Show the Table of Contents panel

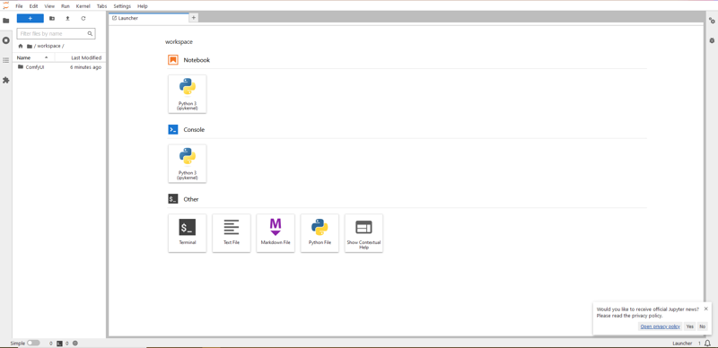point(6,60)
